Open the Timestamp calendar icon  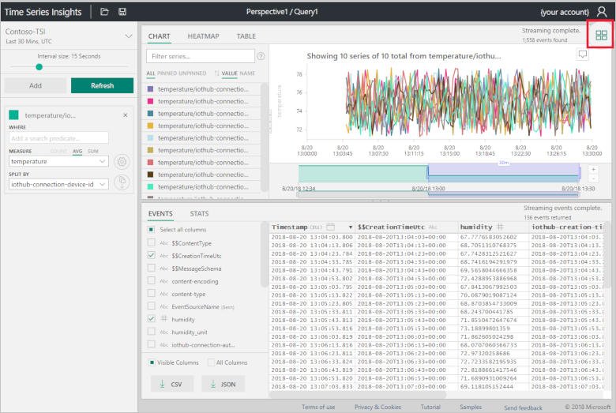coord(331,227)
